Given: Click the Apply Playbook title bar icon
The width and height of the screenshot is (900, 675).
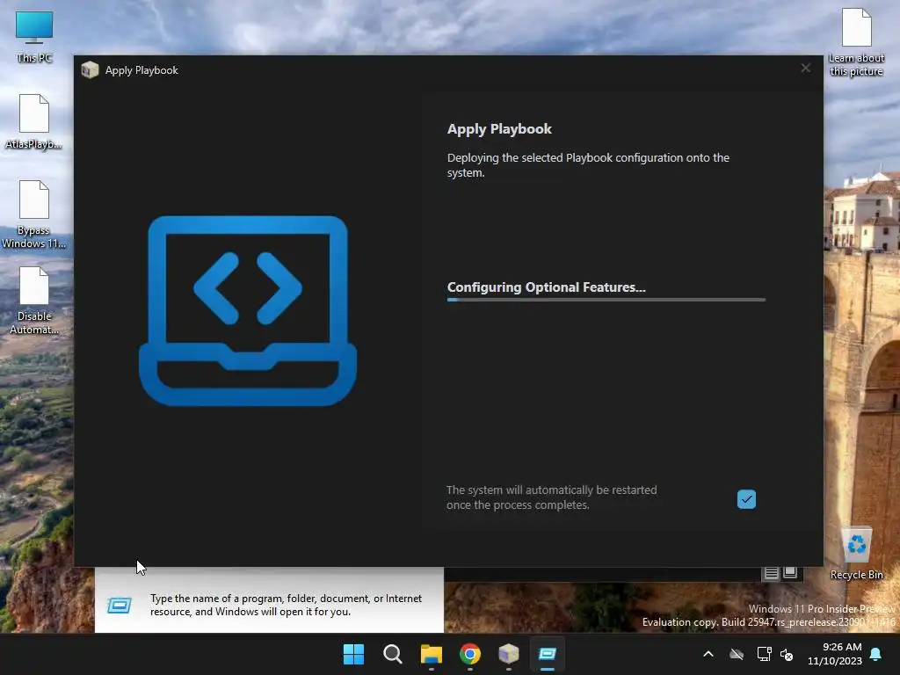Looking at the screenshot, I should coord(90,70).
